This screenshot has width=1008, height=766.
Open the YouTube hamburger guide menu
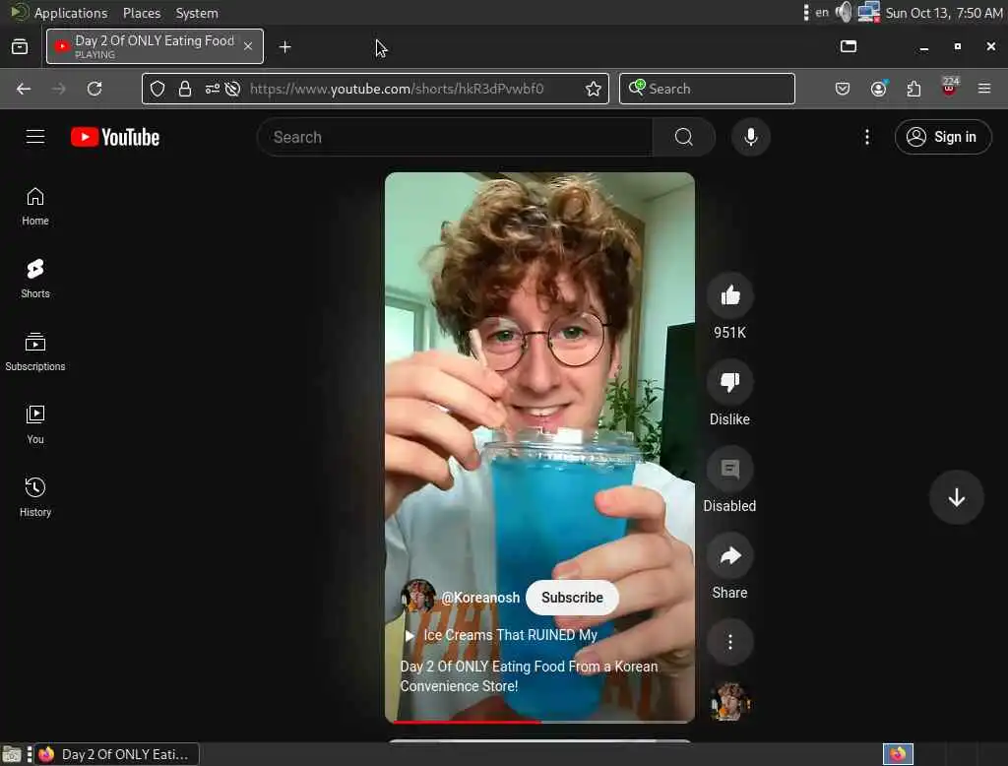(x=35, y=137)
